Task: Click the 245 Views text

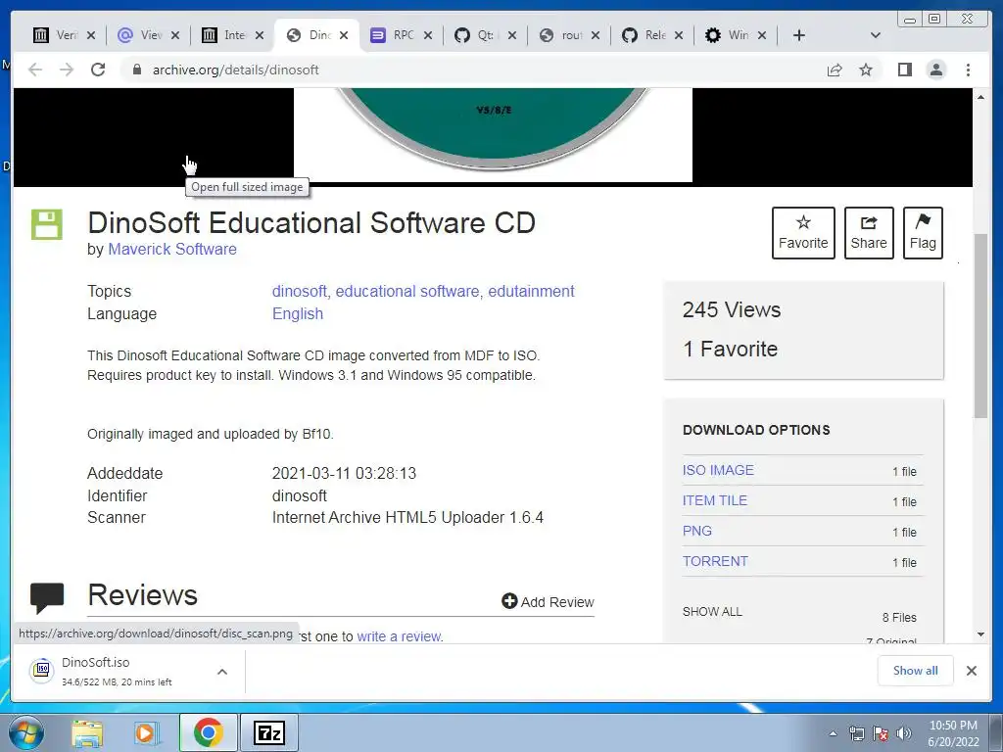Action: click(731, 309)
